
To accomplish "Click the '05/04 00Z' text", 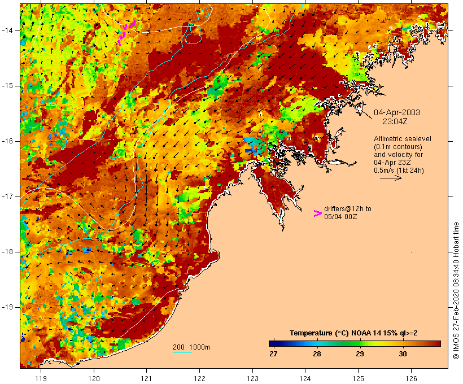I will (340, 216).
